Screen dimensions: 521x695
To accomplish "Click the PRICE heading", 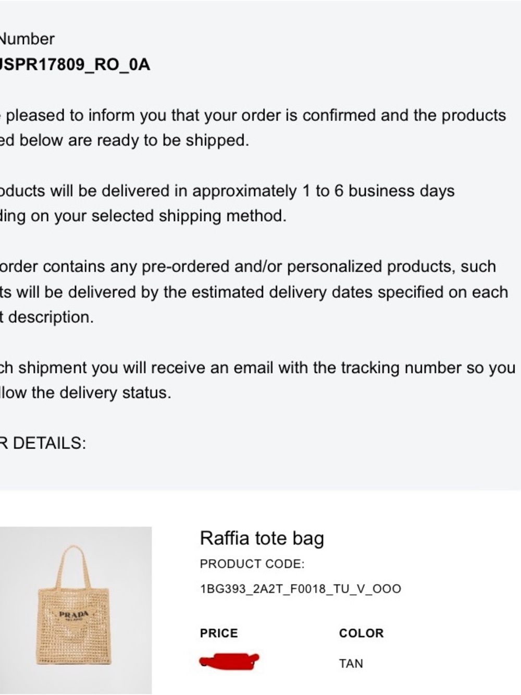I will (x=219, y=633).
